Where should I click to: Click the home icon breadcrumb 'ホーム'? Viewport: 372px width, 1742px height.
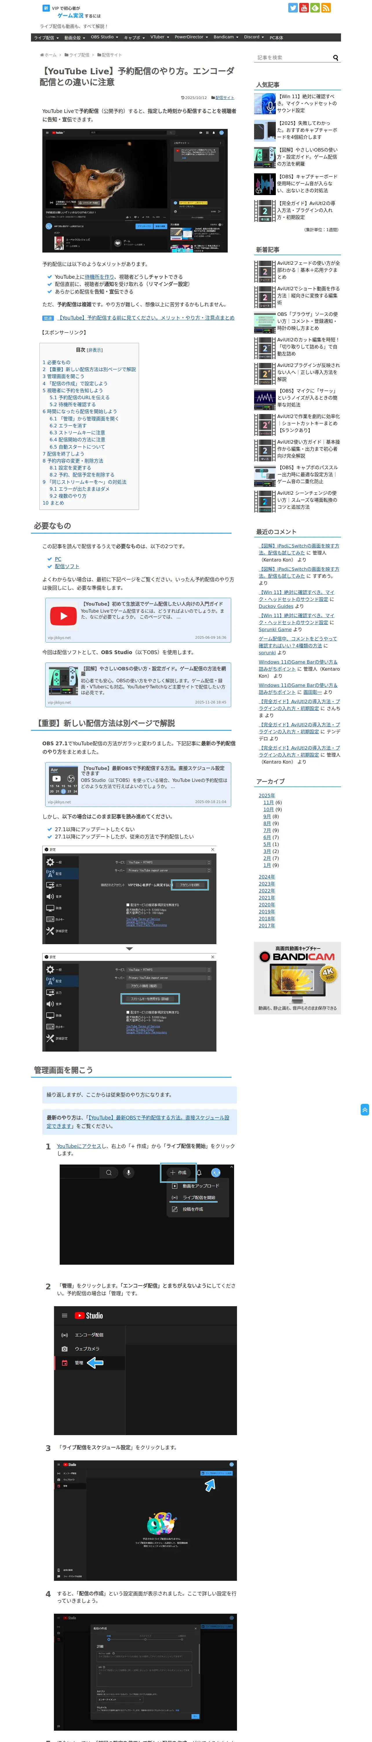click(49, 55)
